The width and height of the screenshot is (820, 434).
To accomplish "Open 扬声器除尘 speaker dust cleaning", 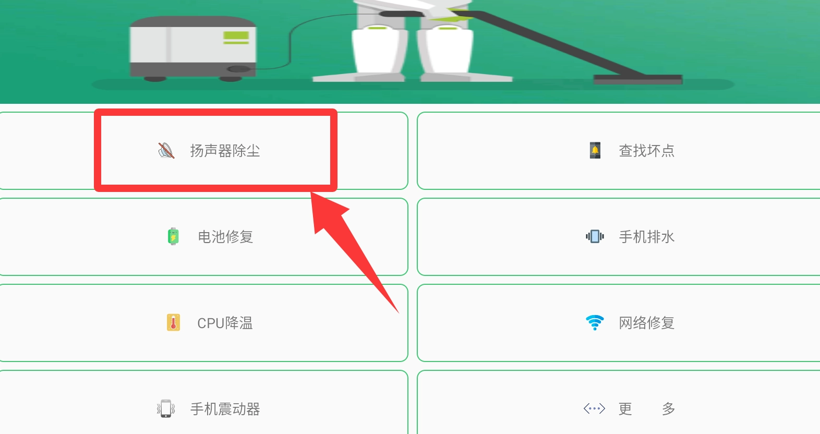I will (203, 151).
